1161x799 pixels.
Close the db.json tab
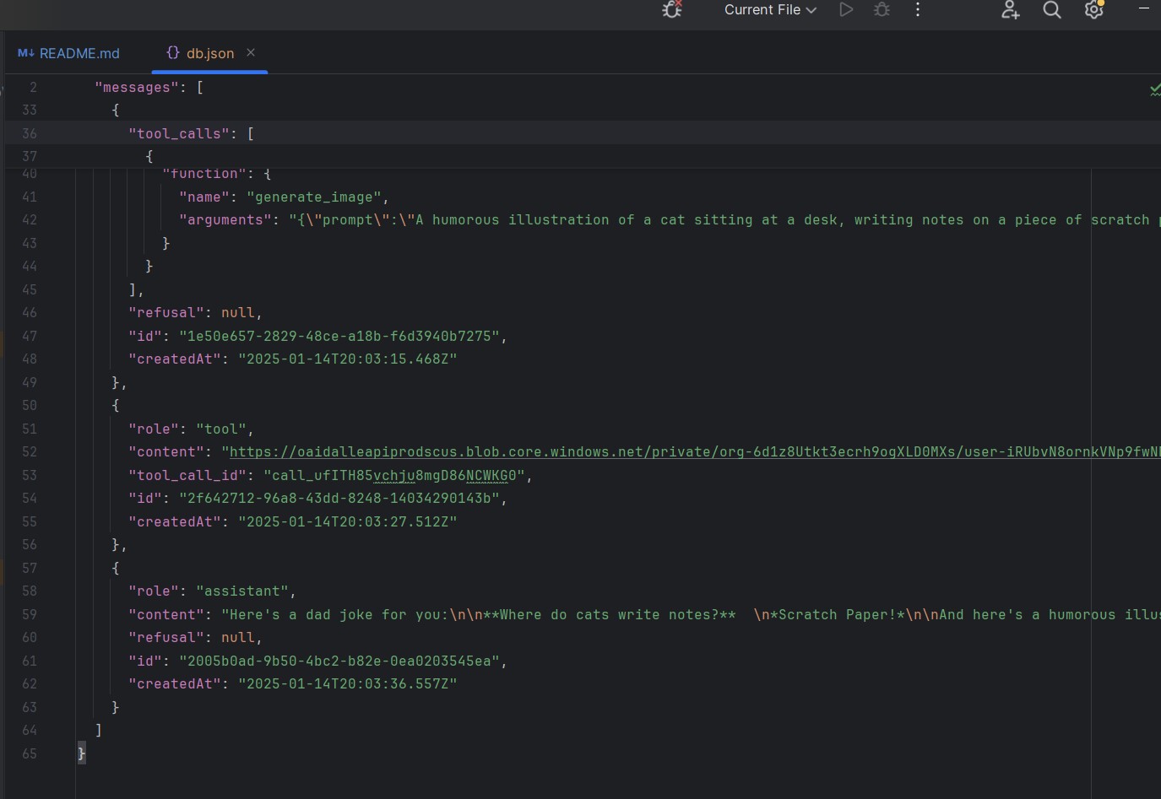[251, 52]
